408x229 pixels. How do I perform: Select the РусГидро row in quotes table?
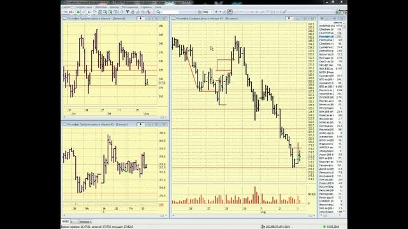[330, 58]
